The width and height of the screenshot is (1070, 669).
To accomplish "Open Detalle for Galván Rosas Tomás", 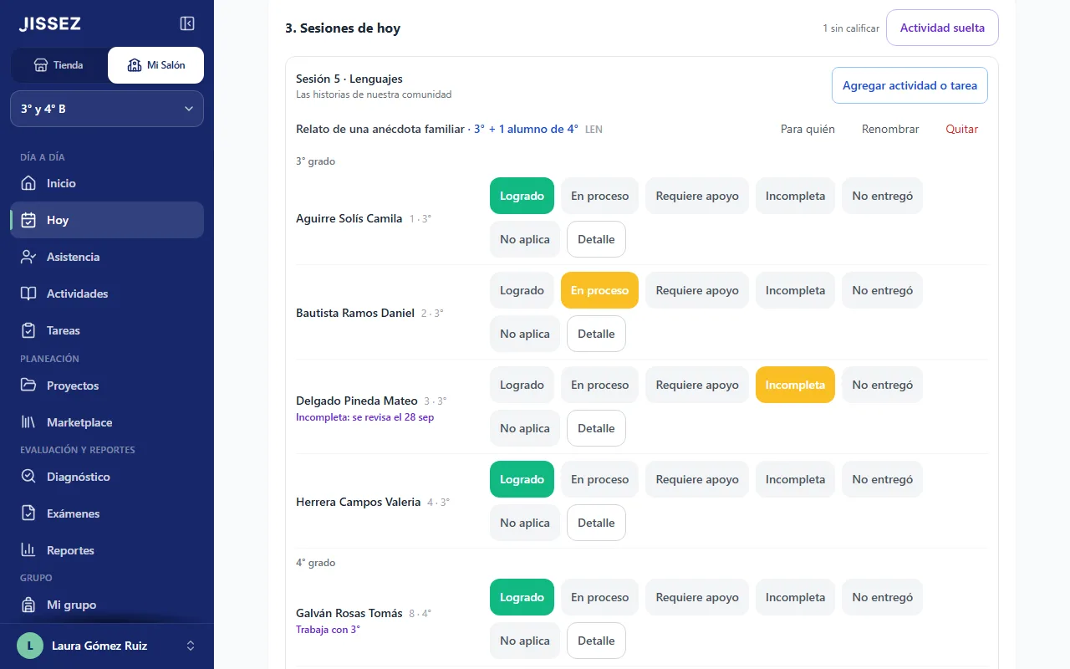I will 596,641.
